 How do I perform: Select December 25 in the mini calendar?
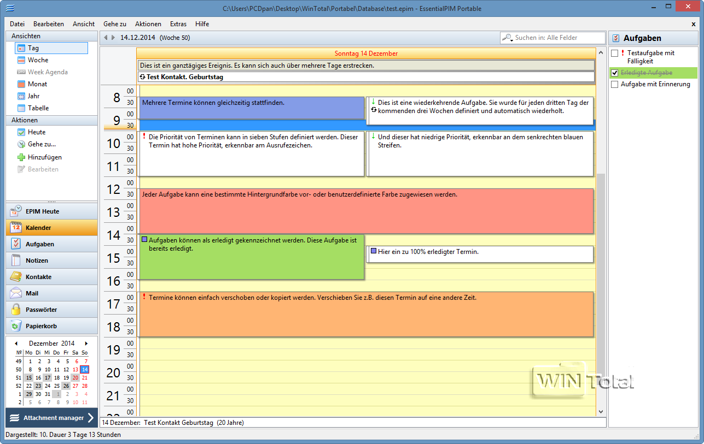pyautogui.click(x=57, y=386)
